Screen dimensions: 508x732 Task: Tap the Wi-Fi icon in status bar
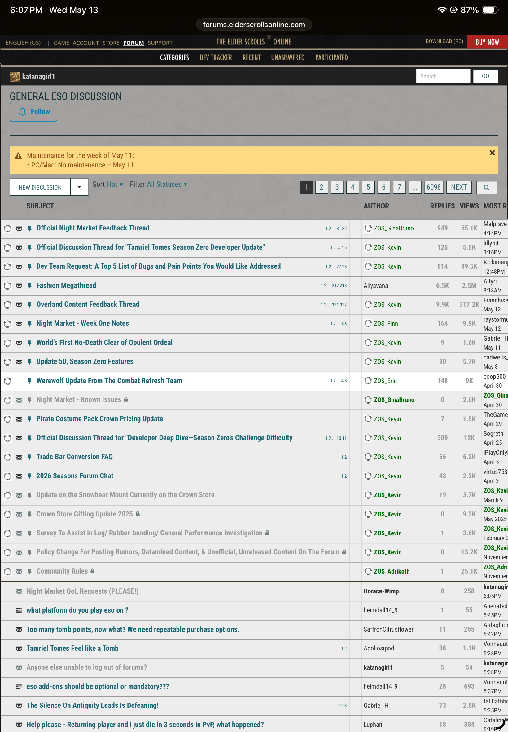point(442,10)
